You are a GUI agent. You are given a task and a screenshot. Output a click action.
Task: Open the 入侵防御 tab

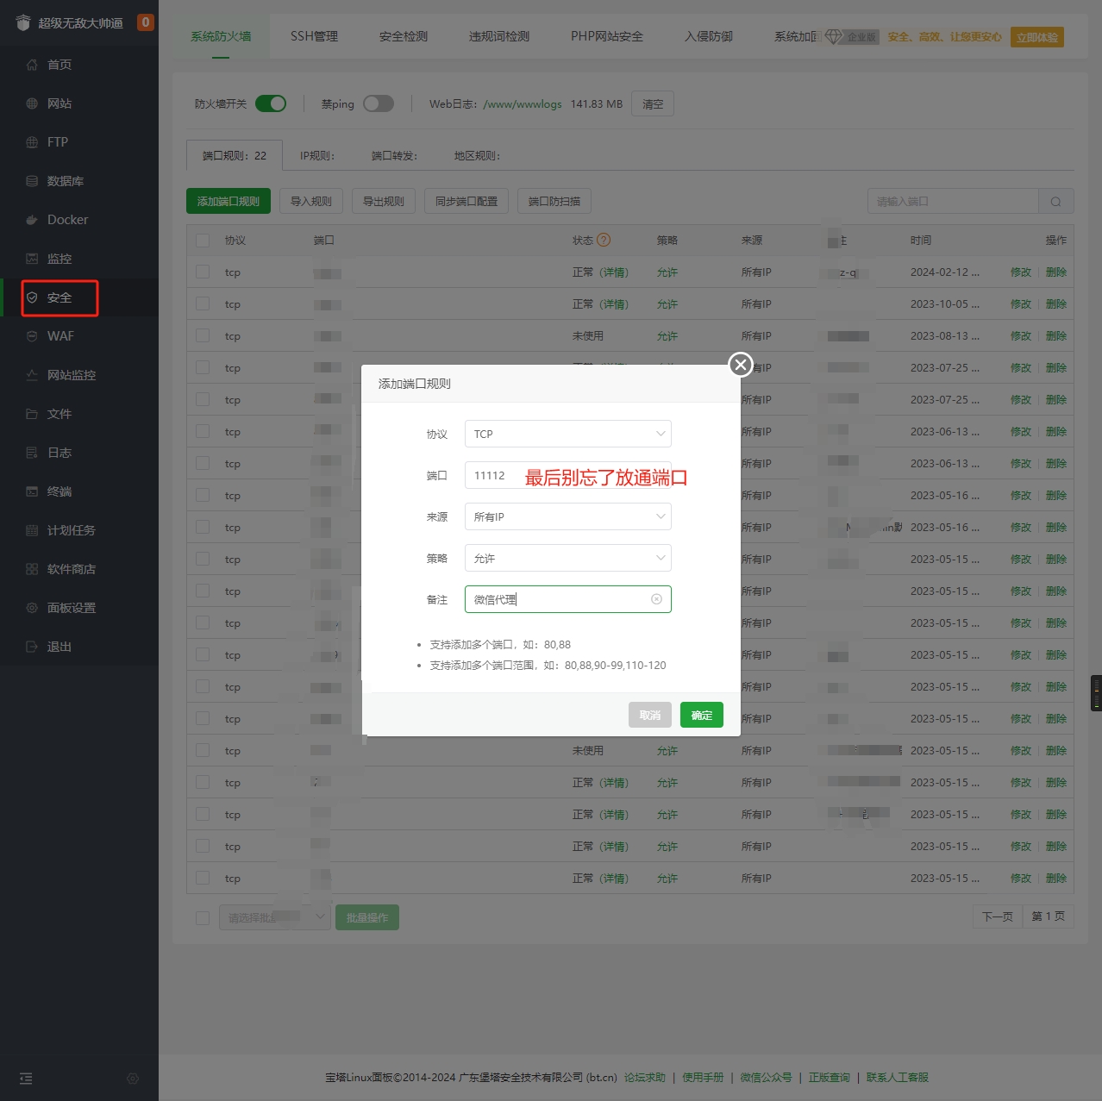click(708, 36)
